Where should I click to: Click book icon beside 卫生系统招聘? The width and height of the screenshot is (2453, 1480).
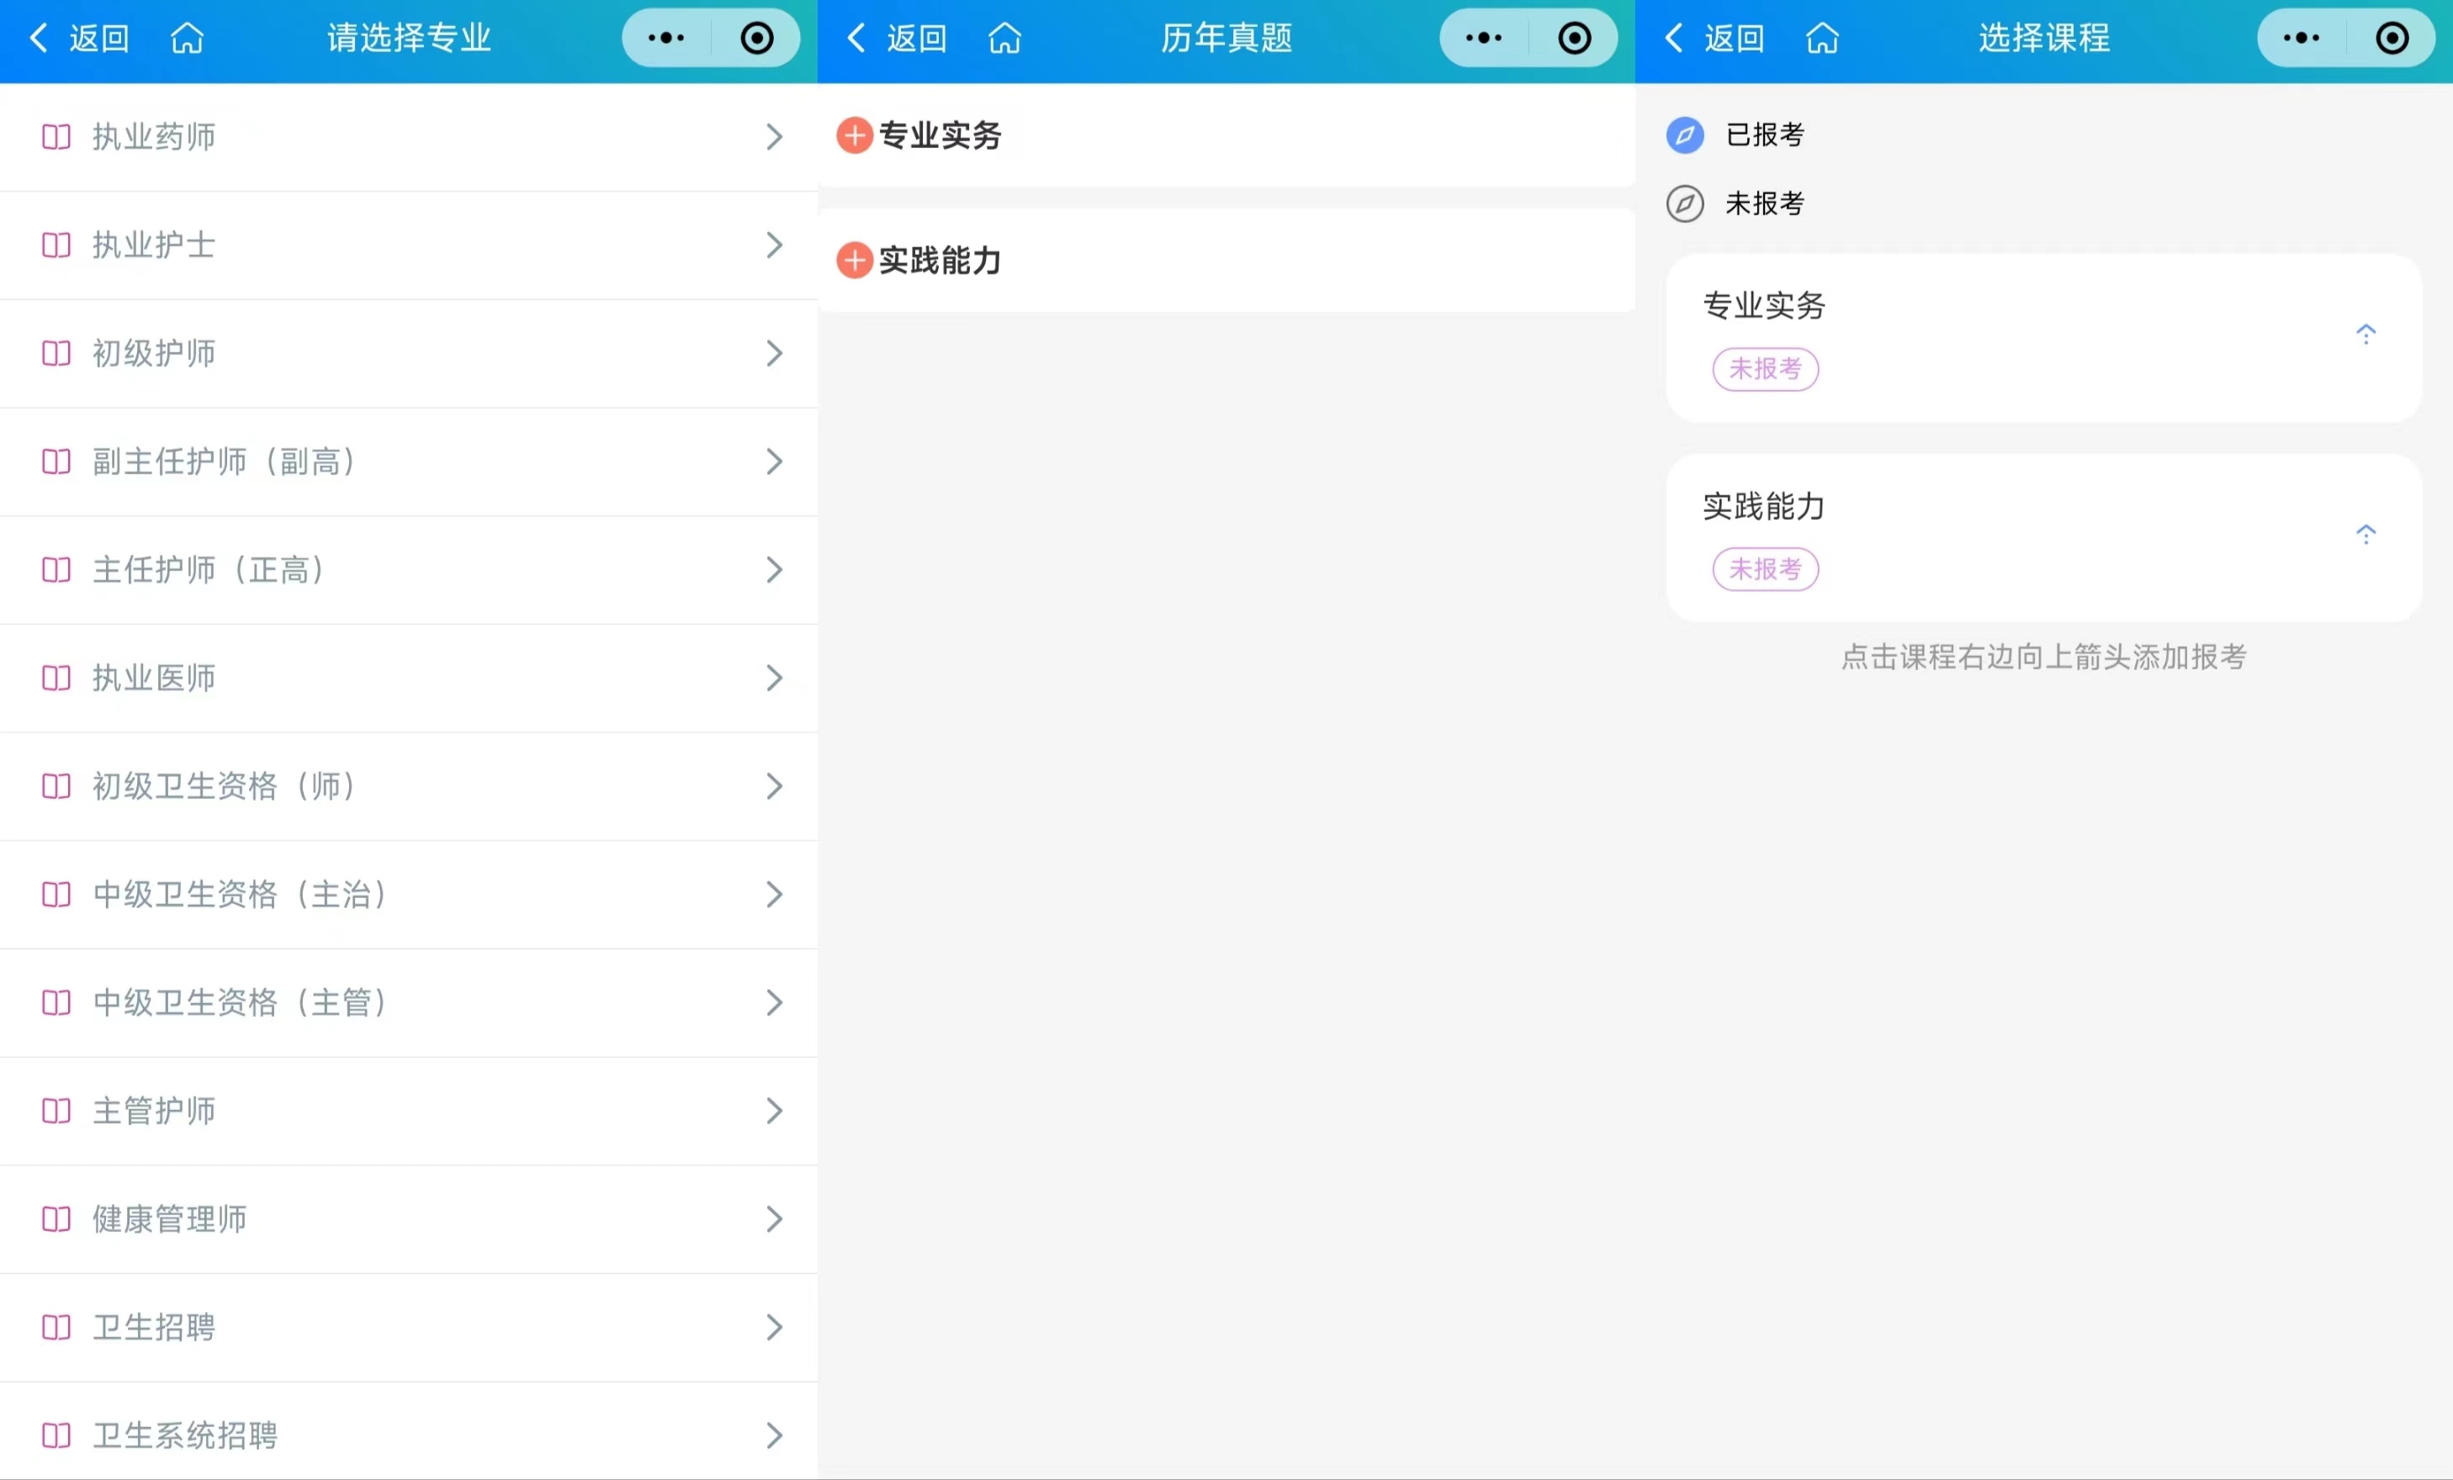click(56, 1435)
